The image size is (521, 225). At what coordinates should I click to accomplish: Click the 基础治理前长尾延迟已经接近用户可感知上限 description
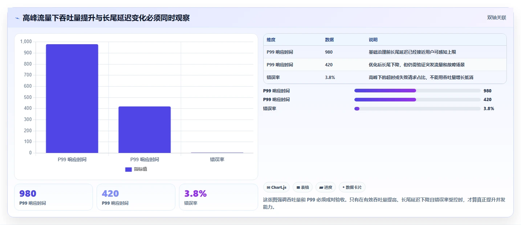coord(412,52)
